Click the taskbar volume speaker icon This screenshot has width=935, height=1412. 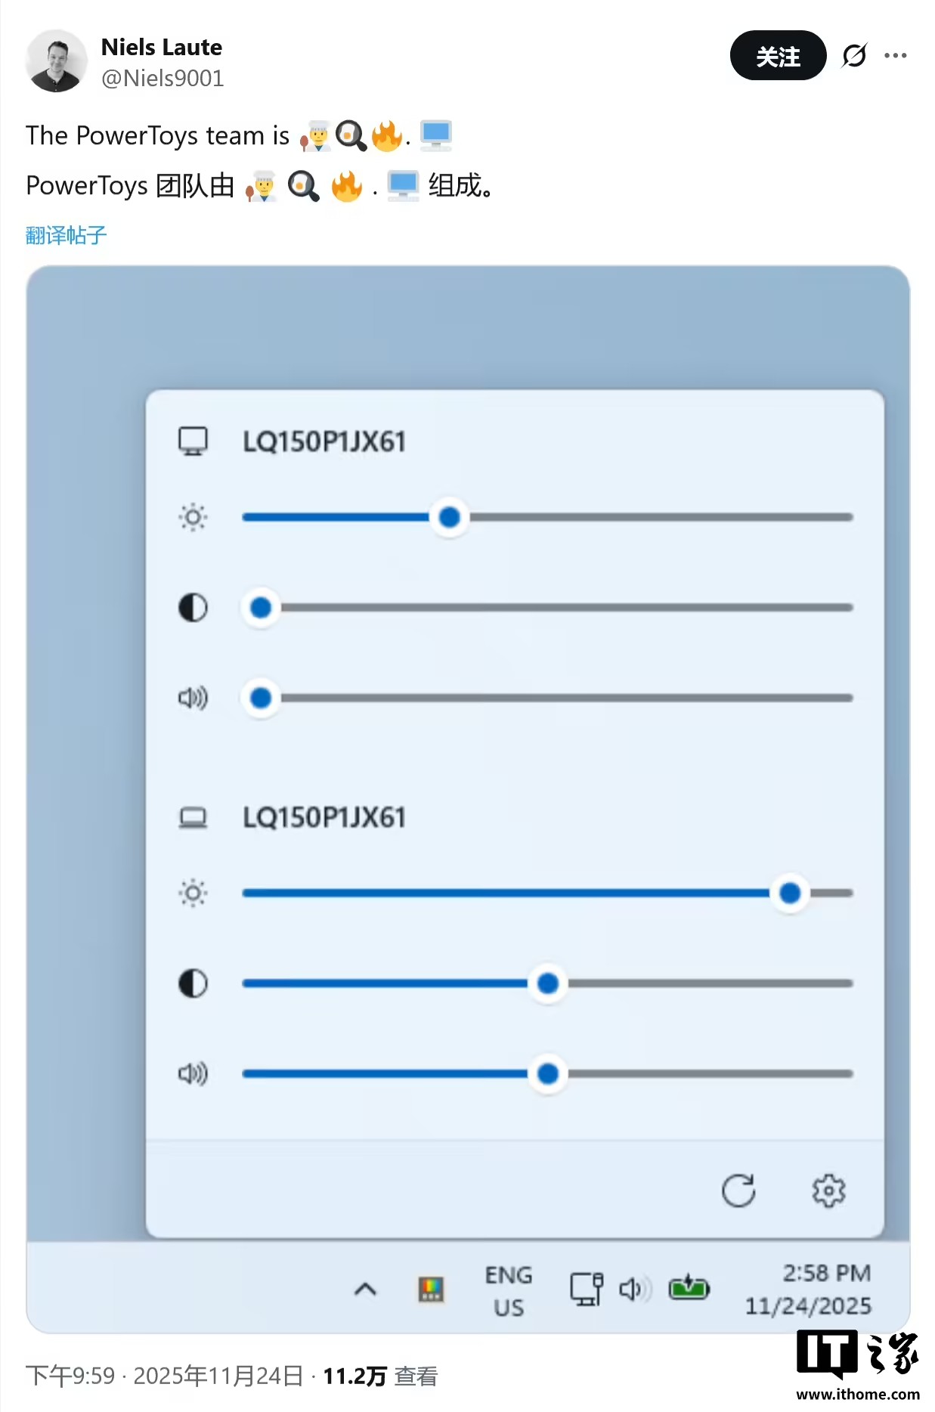coord(633,1289)
